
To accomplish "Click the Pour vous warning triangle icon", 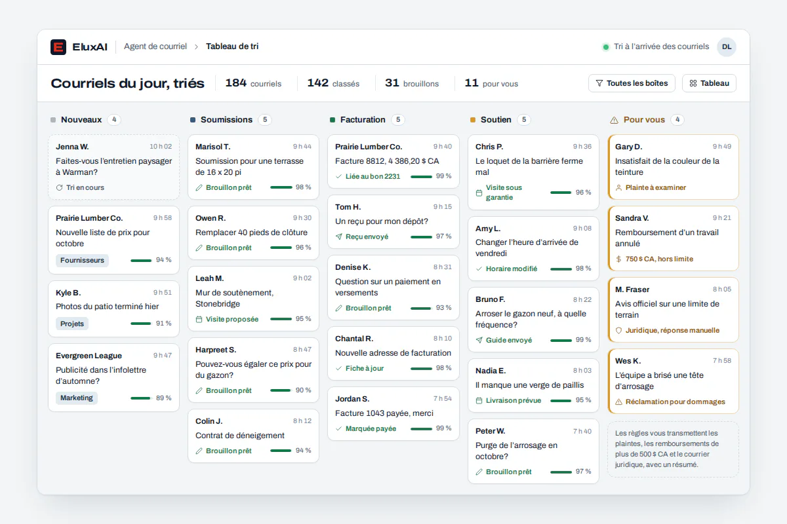I will pyautogui.click(x=614, y=120).
